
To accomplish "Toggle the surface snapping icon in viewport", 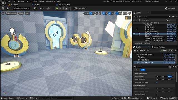I will [x=100, y=14].
